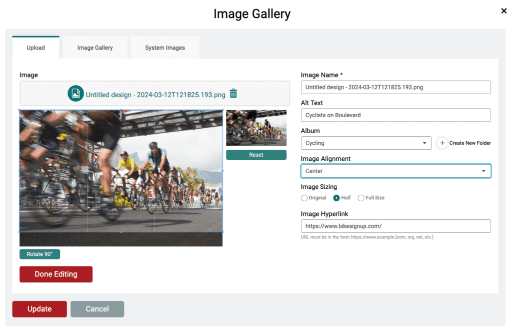Click the trash icon beside the uploaded filename
512x326 pixels.
(x=233, y=94)
